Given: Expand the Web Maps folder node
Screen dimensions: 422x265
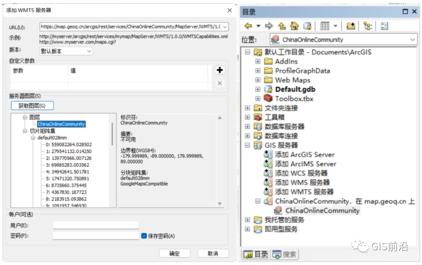Looking at the screenshot, I should click(x=258, y=80).
